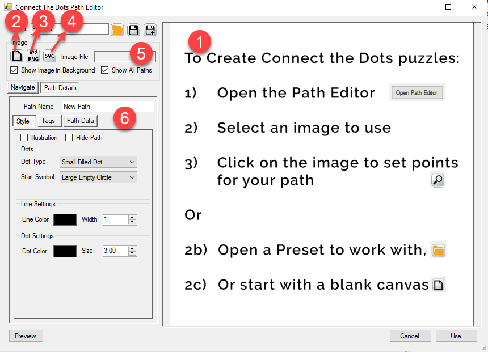Open the Path Data tab
The image size is (488, 352).
79,120
